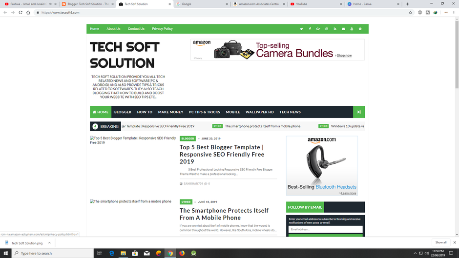Open Task View on the taskbar

click(100, 253)
